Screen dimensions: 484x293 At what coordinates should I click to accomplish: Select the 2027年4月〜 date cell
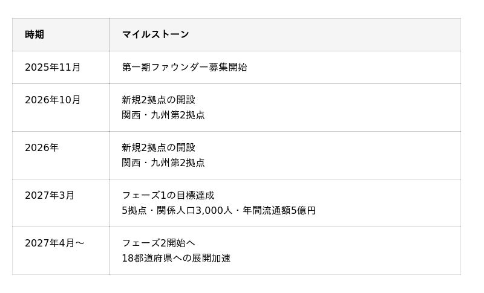(x=54, y=243)
